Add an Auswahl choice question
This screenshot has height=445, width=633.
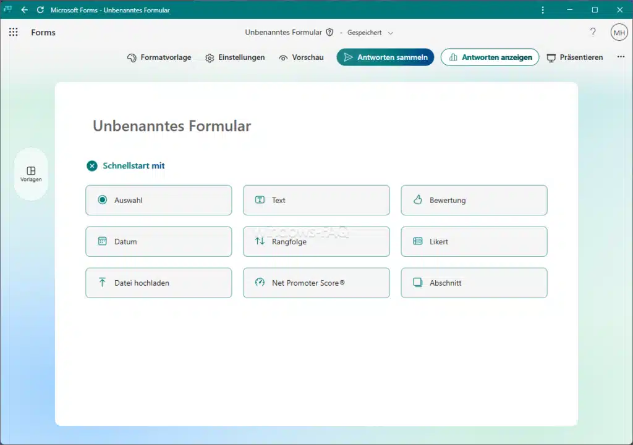click(159, 201)
